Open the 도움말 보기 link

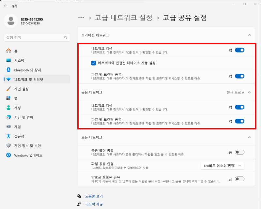coord(94,196)
